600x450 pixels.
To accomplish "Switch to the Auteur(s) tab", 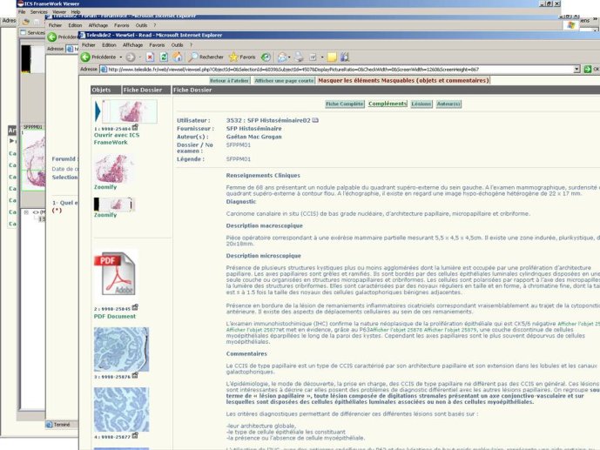I will [x=448, y=104].
